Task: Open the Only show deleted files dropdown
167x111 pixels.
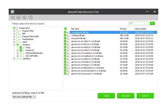Action: pyautogui.click(x=24, y=97)
